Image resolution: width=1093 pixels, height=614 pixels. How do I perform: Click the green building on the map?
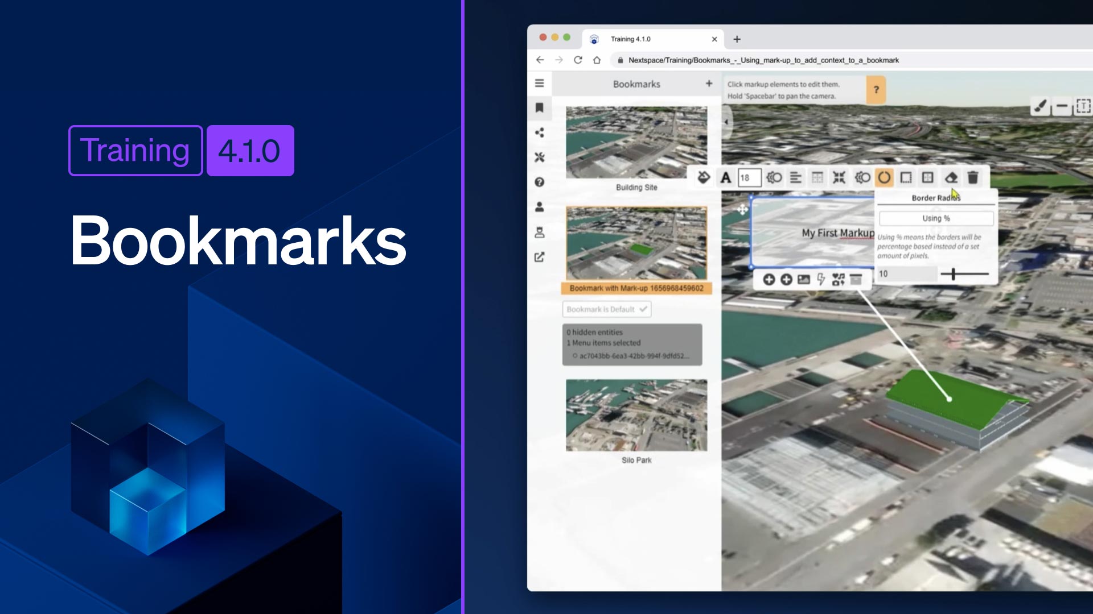coord(956,409)
